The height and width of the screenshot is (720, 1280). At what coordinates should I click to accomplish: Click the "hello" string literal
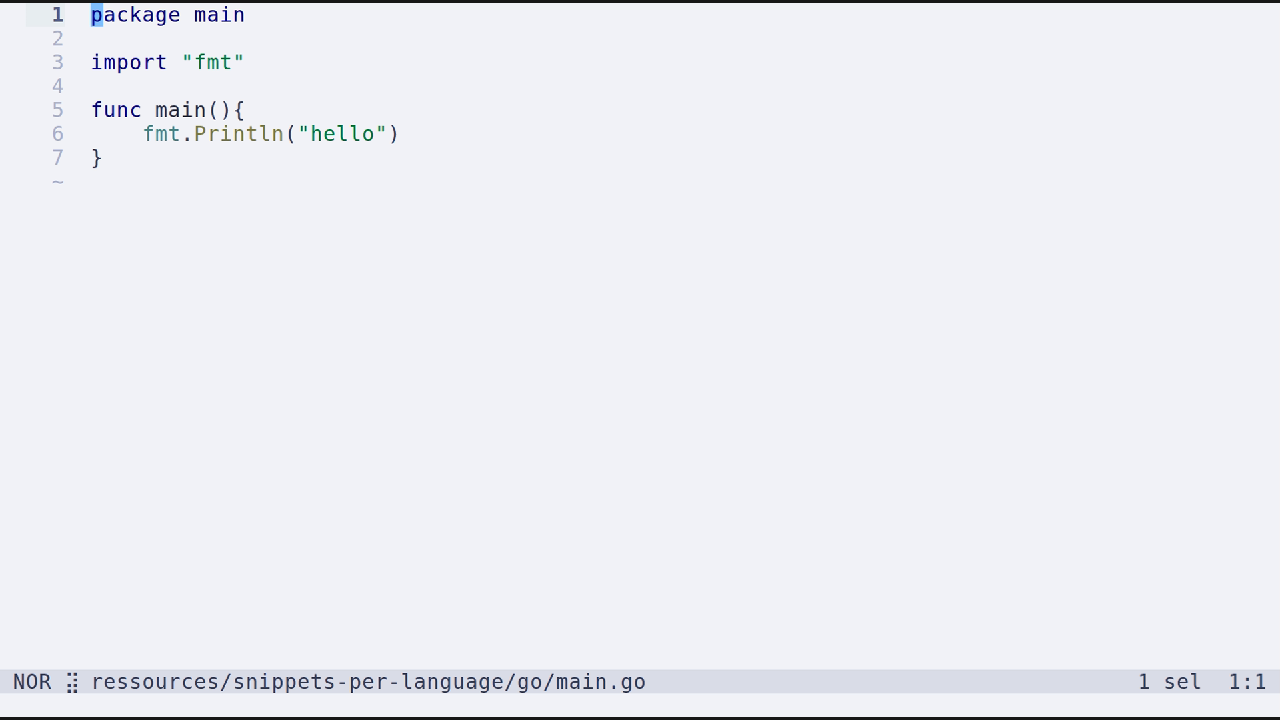coord(342,134)
